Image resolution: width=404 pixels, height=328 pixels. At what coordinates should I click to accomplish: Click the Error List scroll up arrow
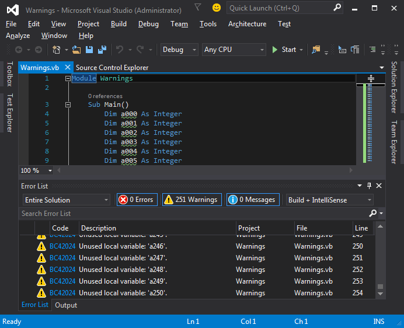tap(380, 226)
